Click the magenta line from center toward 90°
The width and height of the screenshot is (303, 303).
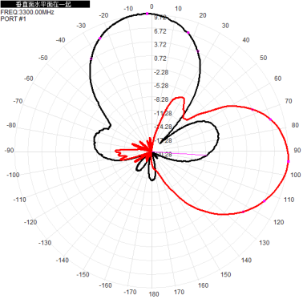pyautogui.click(x=180, y=154)
